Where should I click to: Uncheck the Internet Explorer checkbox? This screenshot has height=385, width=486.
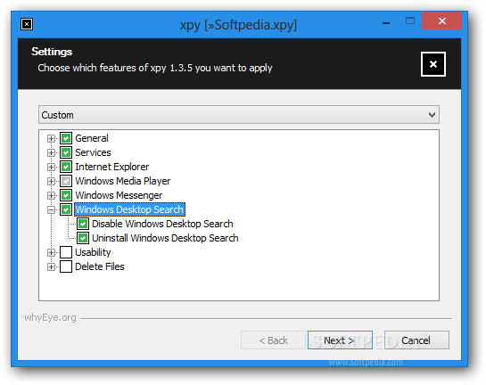[66, 167]
